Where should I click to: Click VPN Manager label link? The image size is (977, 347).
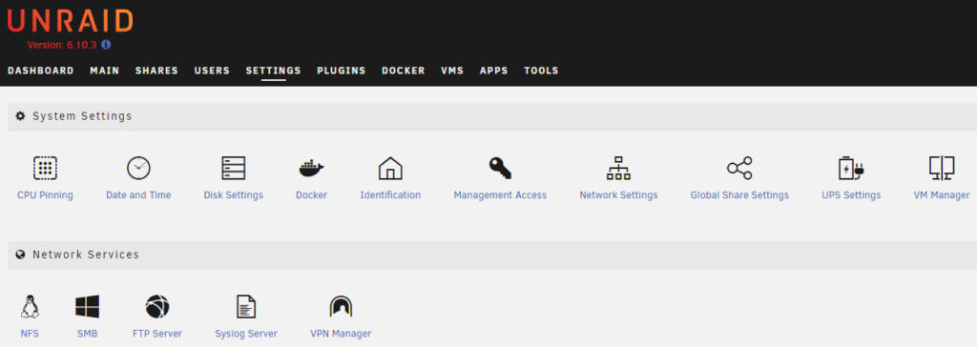pyautogui.click(x=341, y=334)
